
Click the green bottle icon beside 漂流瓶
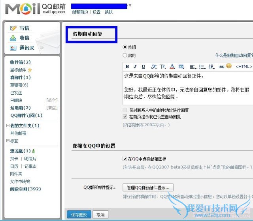(33, 151)
